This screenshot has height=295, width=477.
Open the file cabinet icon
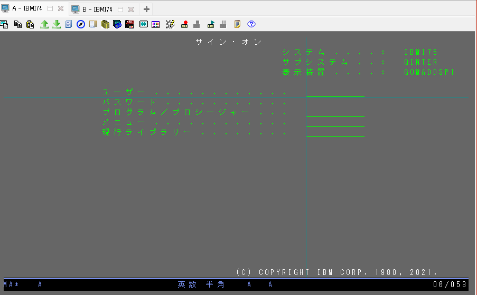(69, 24)
